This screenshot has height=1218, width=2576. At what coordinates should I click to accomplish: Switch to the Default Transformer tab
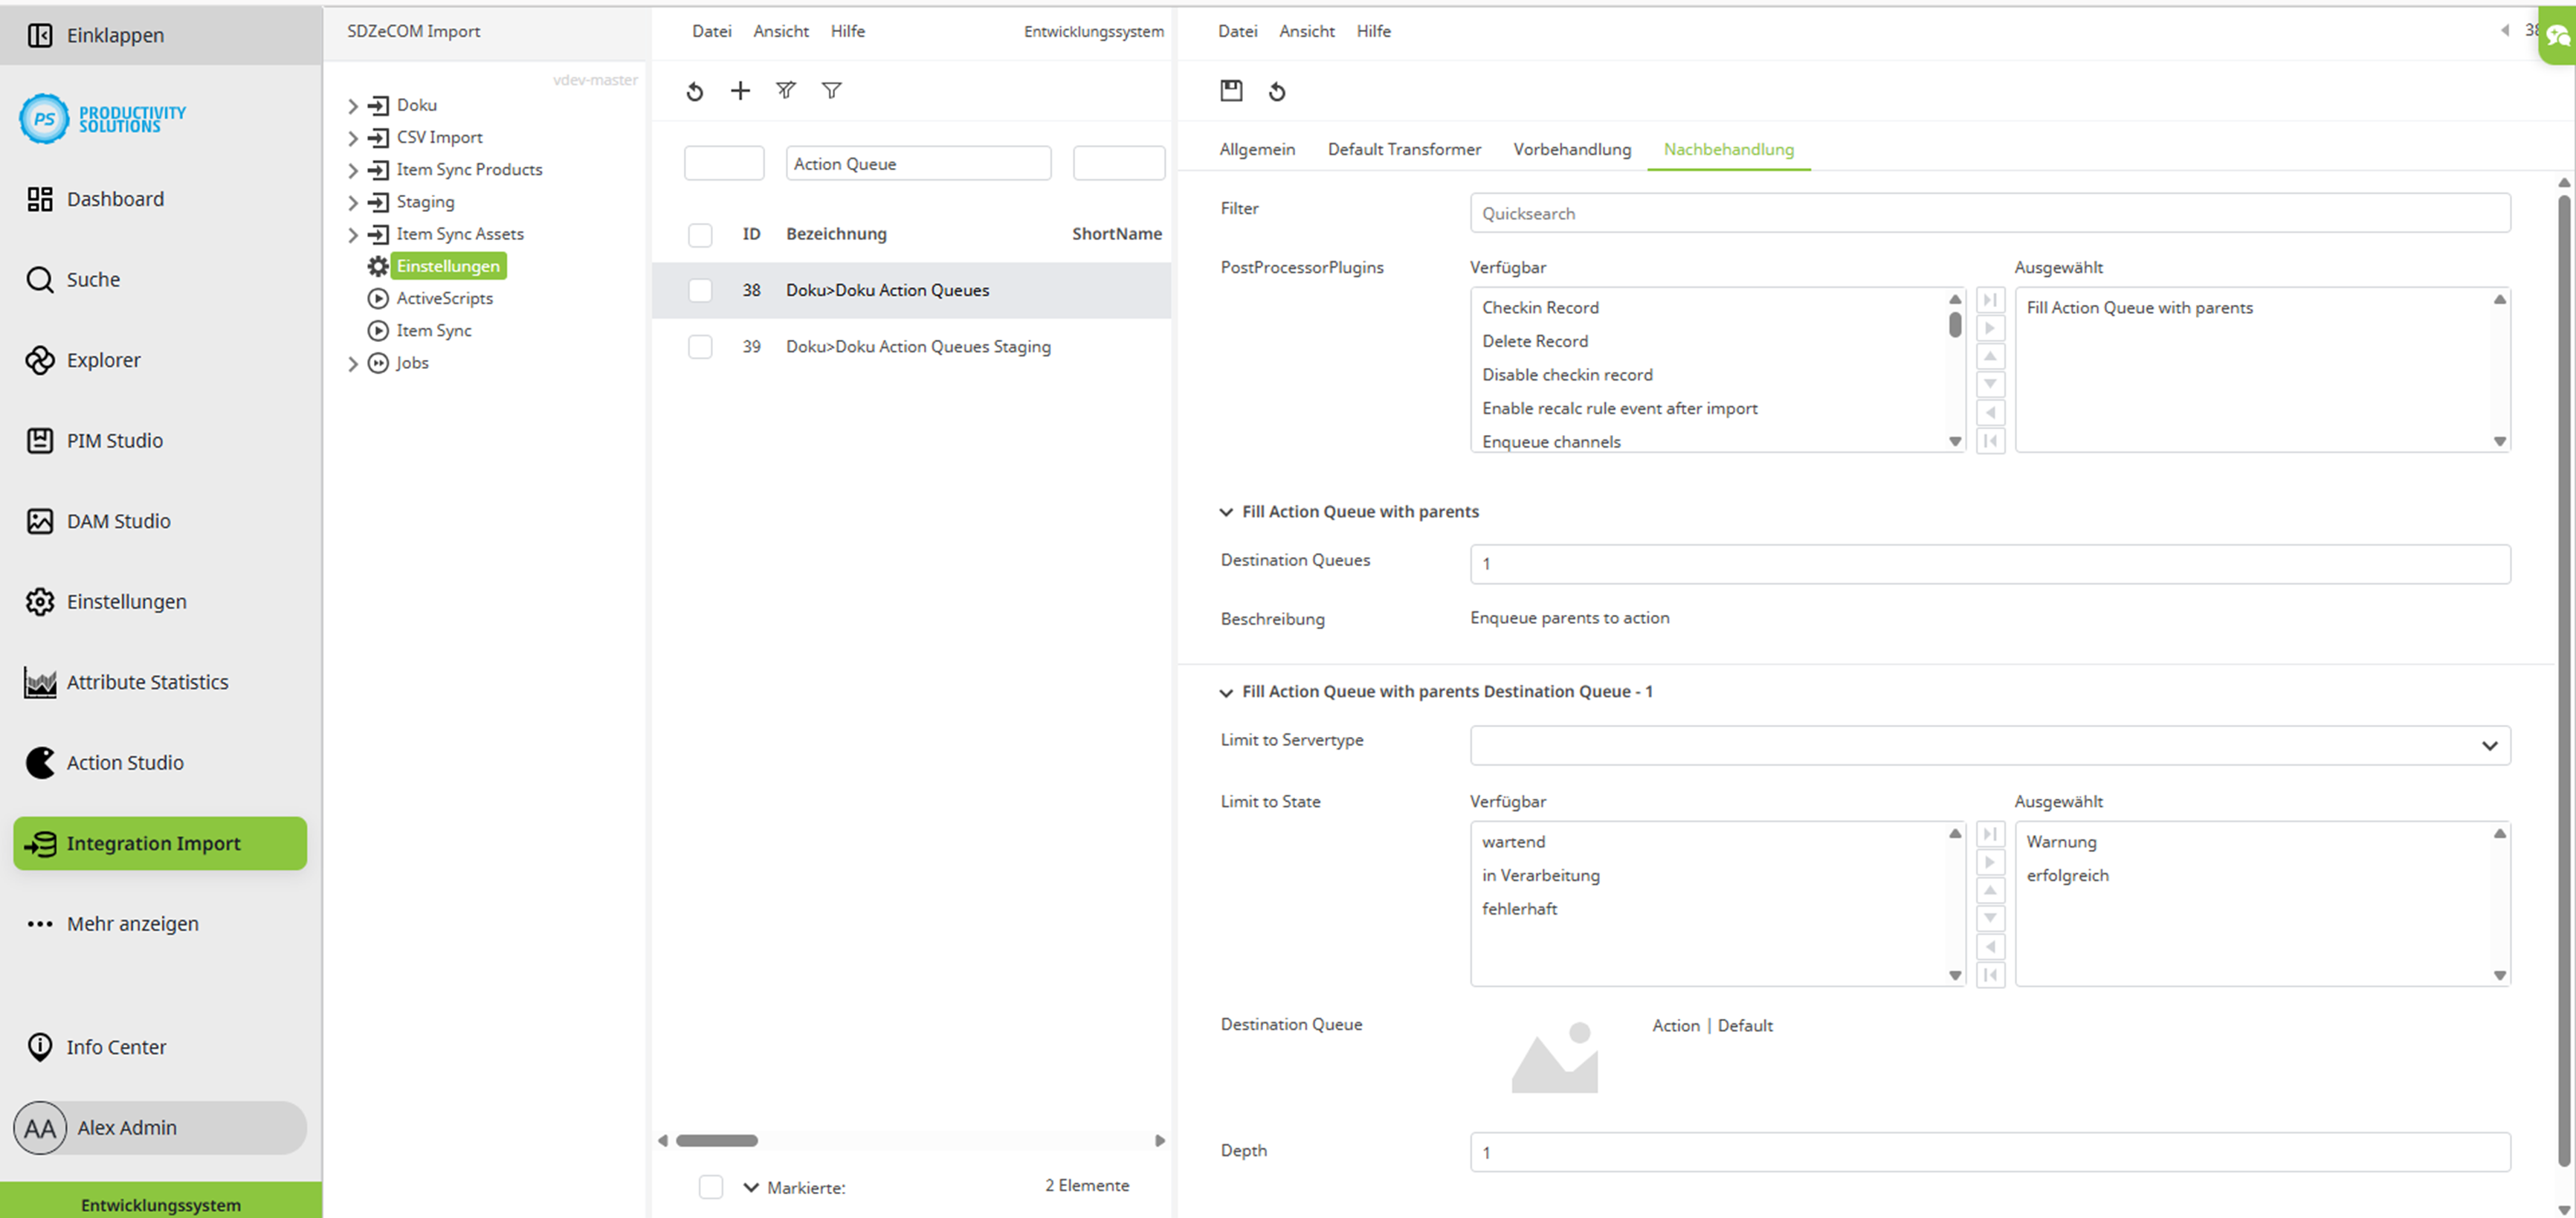(1404, 149)
